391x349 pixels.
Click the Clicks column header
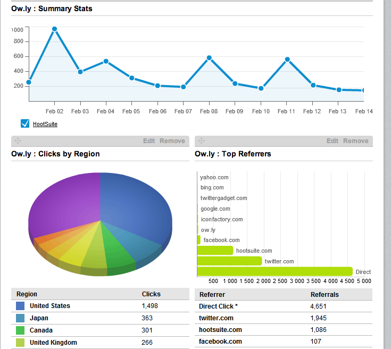point(151,294)
